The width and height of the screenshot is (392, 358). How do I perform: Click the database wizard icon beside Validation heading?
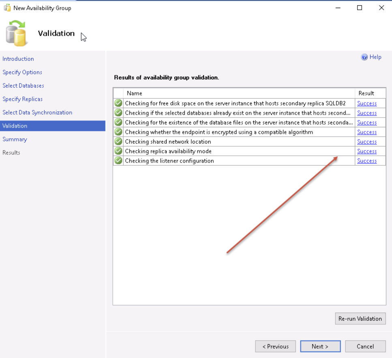click(x=16, y=33)
